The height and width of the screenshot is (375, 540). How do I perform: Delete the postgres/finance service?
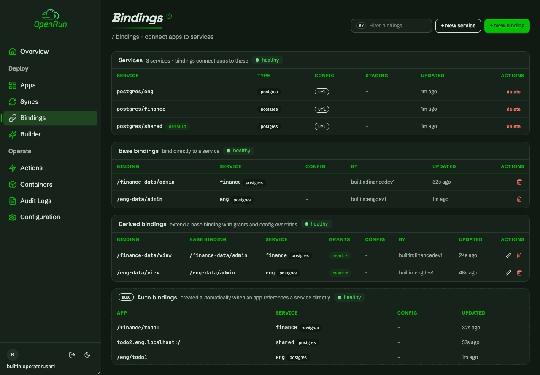(x=513, y=109)
